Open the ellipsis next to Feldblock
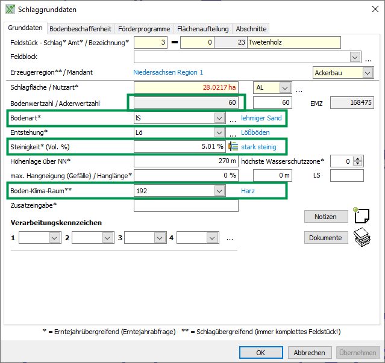385x363 pixels. [x=368, y=57]
